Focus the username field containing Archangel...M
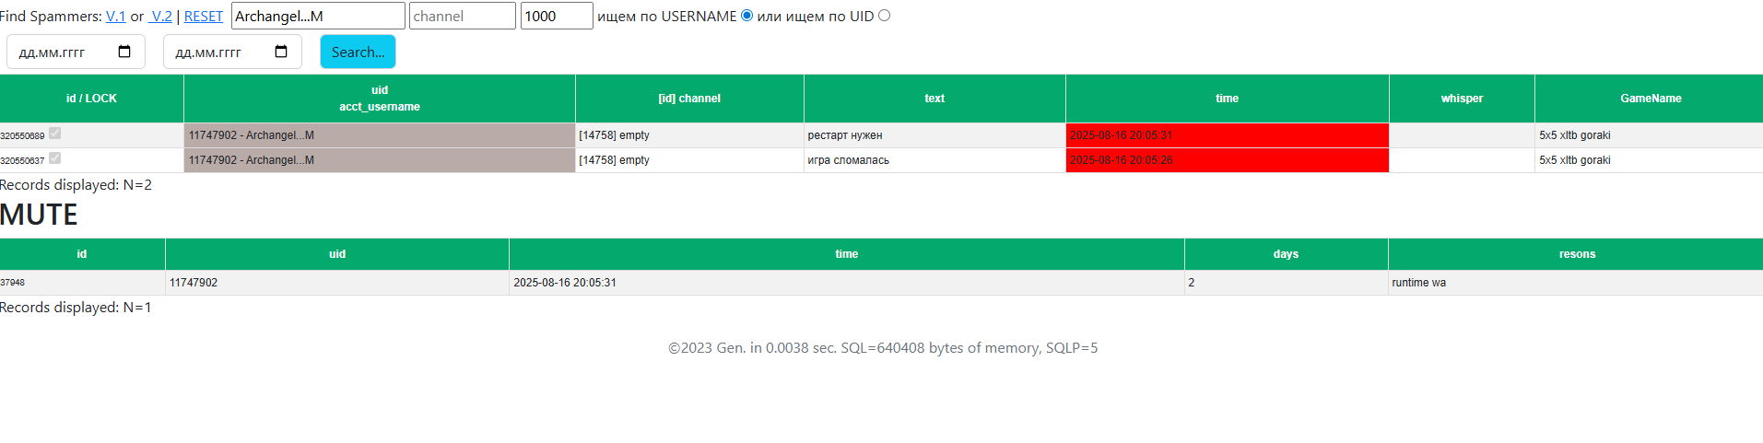1763x443 pixels. click(318, 16)
